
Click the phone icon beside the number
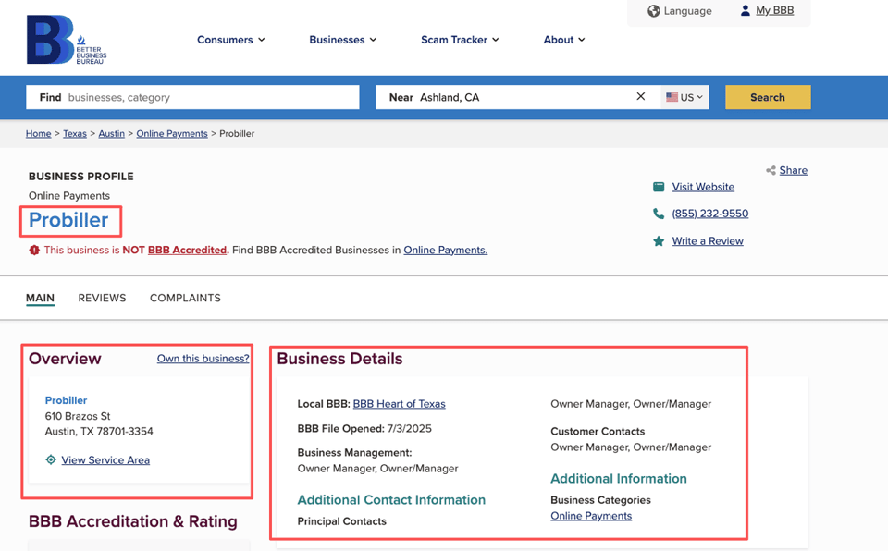tap(659, 214)
